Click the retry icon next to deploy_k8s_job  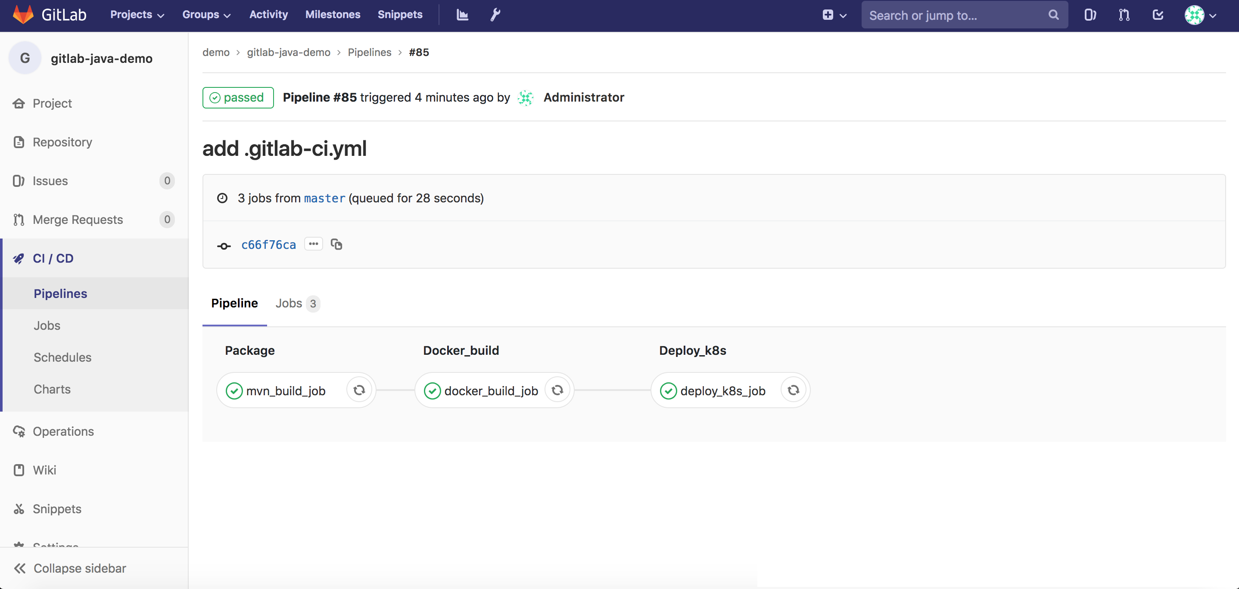793,390
